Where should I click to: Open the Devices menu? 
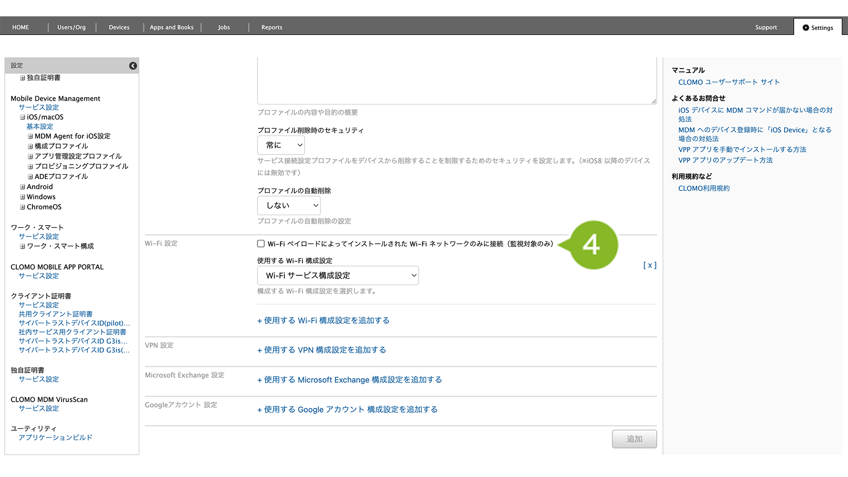click(119, 27)
